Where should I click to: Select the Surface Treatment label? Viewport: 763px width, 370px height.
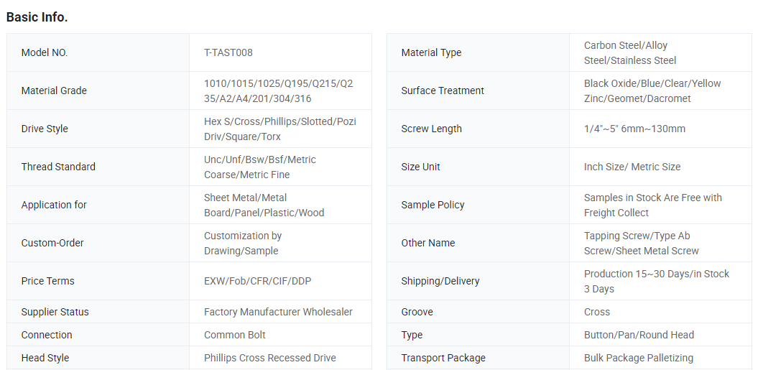443,91
